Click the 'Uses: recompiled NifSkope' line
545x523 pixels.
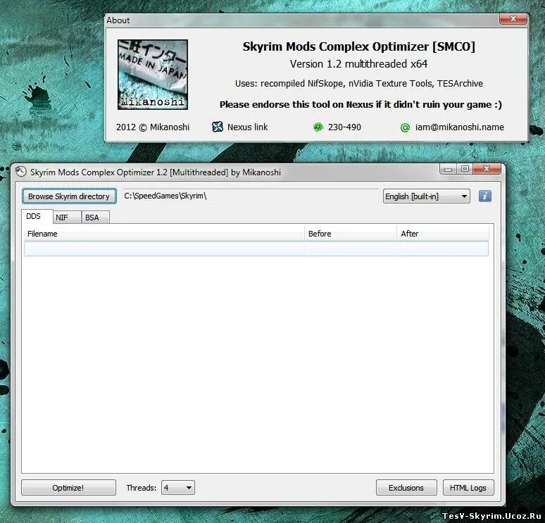click(359, 84)
